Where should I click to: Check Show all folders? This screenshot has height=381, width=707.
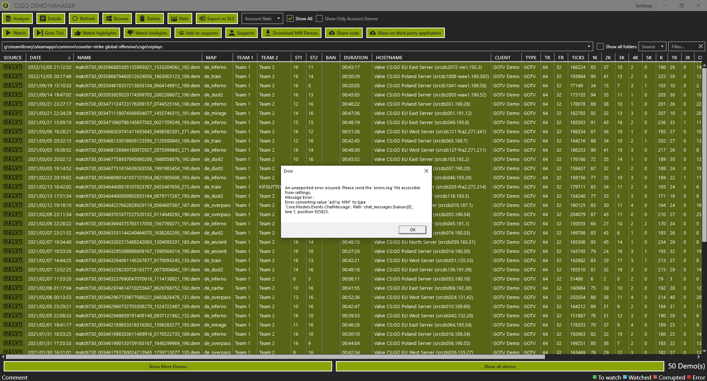(x=600, y=46)
